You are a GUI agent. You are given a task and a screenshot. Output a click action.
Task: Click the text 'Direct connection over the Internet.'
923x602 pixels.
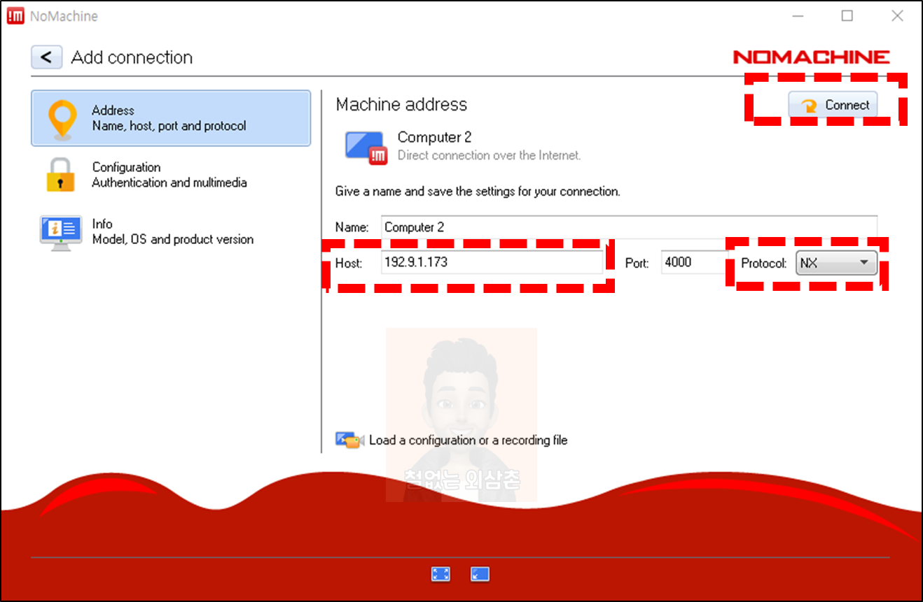tap(489, 155)
